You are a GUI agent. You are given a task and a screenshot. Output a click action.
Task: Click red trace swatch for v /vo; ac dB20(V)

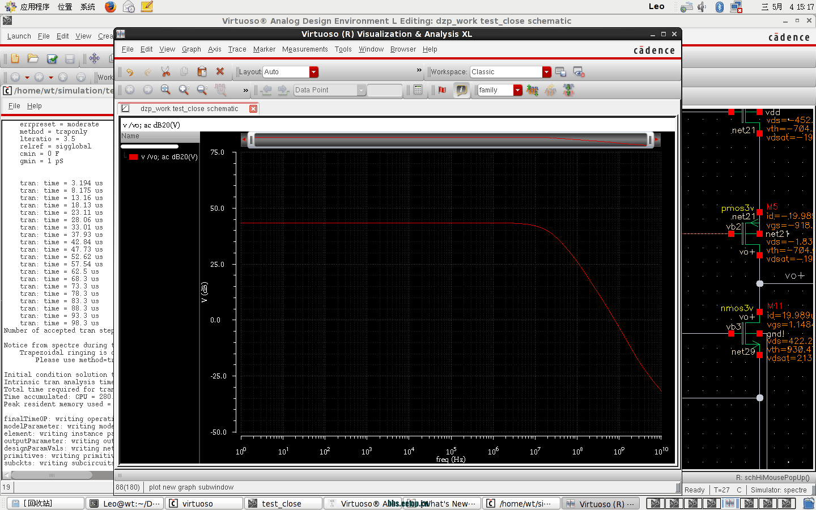point(134,157)
